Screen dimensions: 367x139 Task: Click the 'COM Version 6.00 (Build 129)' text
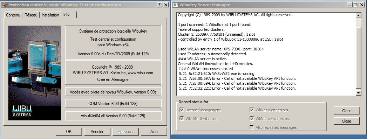[x=113, y=103]
